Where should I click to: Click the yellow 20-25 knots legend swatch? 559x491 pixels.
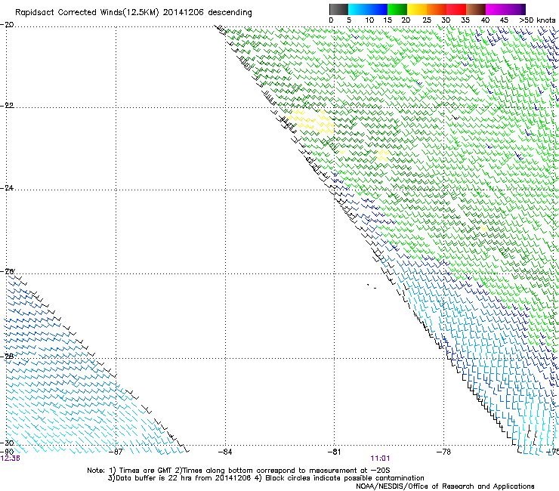(417, 9)
